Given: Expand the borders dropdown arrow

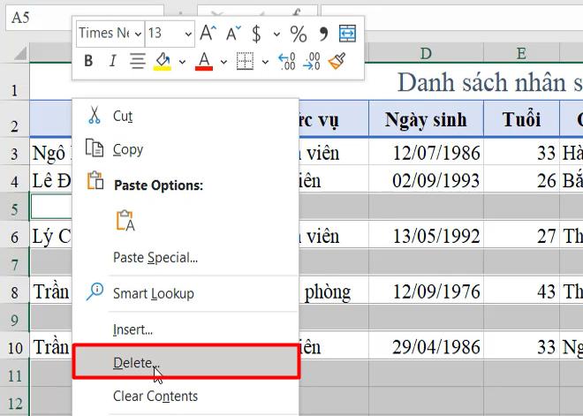Looking at the screenshot, I should click(x=265, y=61).
